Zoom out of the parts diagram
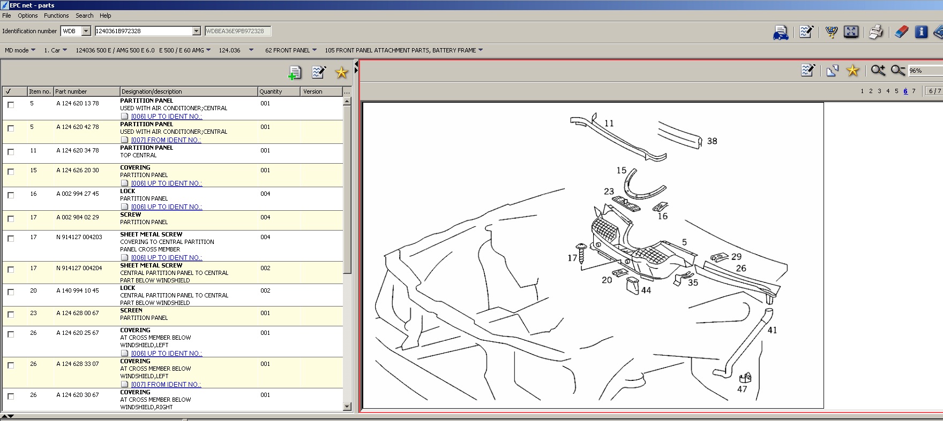The image size is (943, 421). pyautogui.click(x=897, y=71)
